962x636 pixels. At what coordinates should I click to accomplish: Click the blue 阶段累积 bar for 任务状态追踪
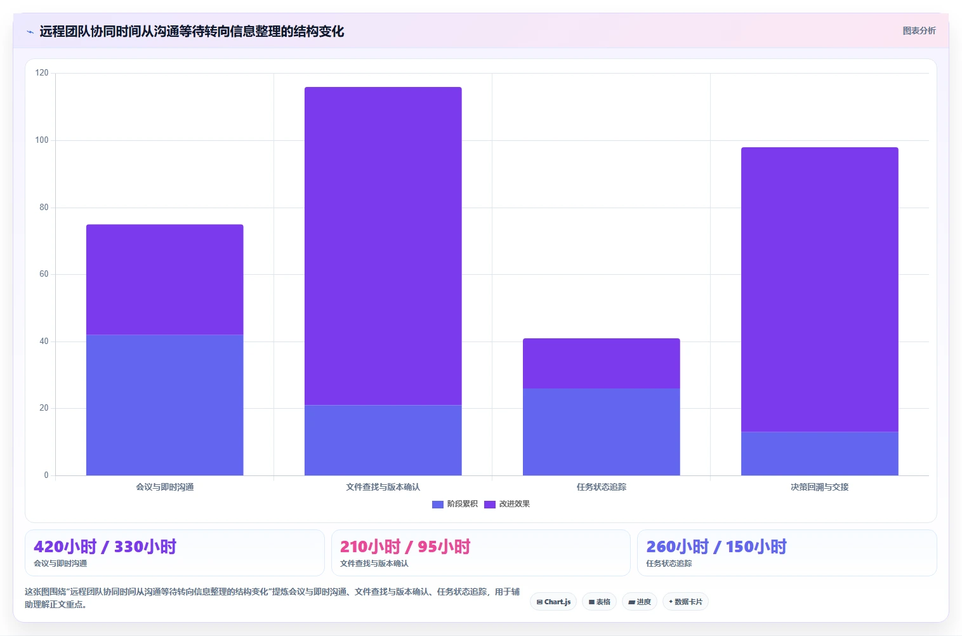(602, 432)
